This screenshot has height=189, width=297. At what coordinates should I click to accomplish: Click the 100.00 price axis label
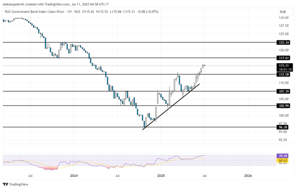point(284,116)
